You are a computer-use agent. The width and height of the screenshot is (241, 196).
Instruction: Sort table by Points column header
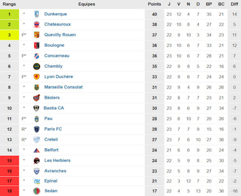pos(154,4)
